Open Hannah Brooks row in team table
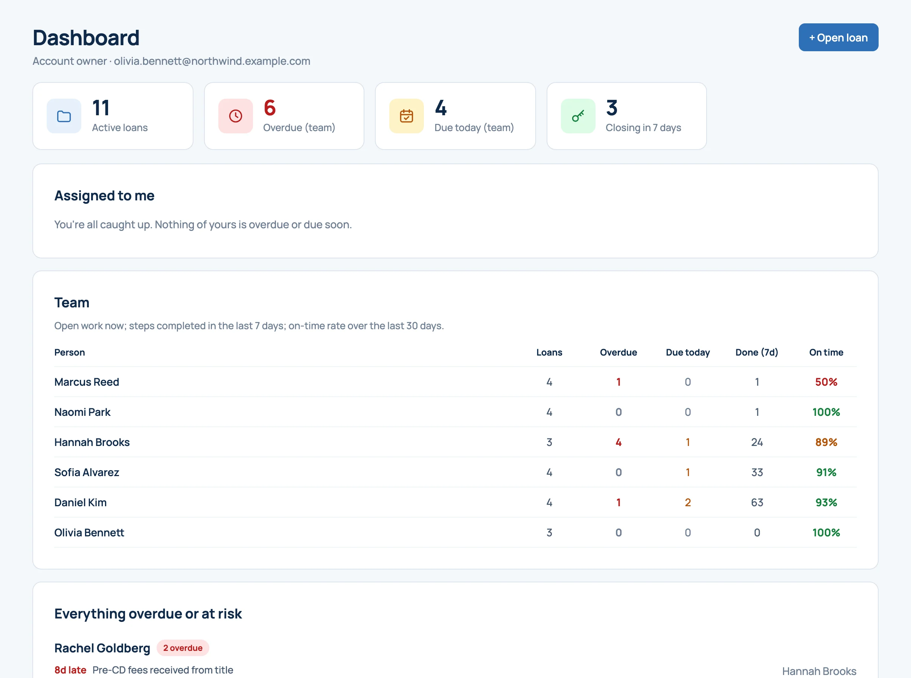This screenshot has width=911, height=678. click(x=455, y=442)
